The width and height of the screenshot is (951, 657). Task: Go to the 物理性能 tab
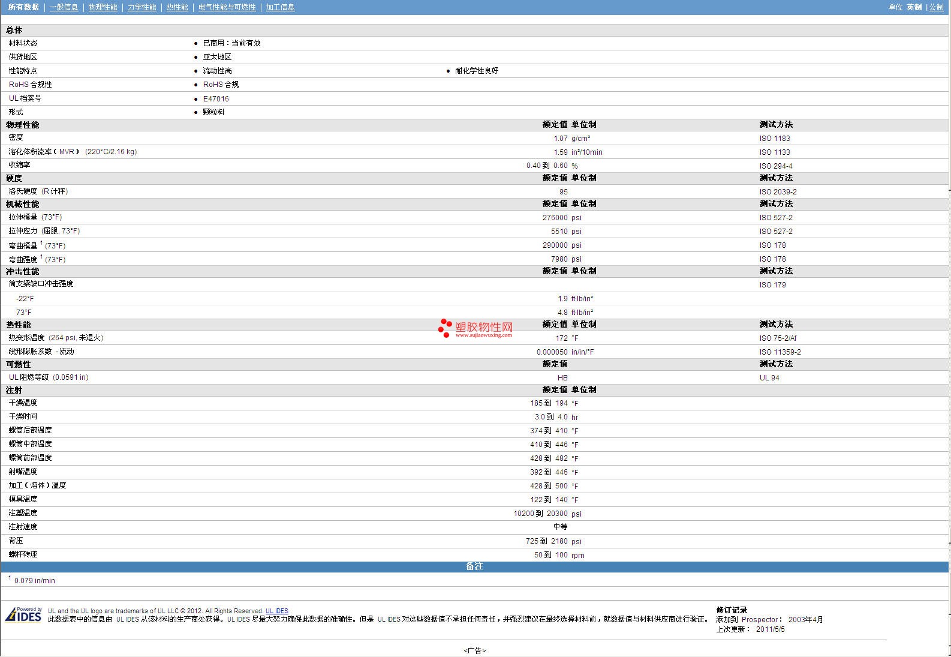coord(103,7)
